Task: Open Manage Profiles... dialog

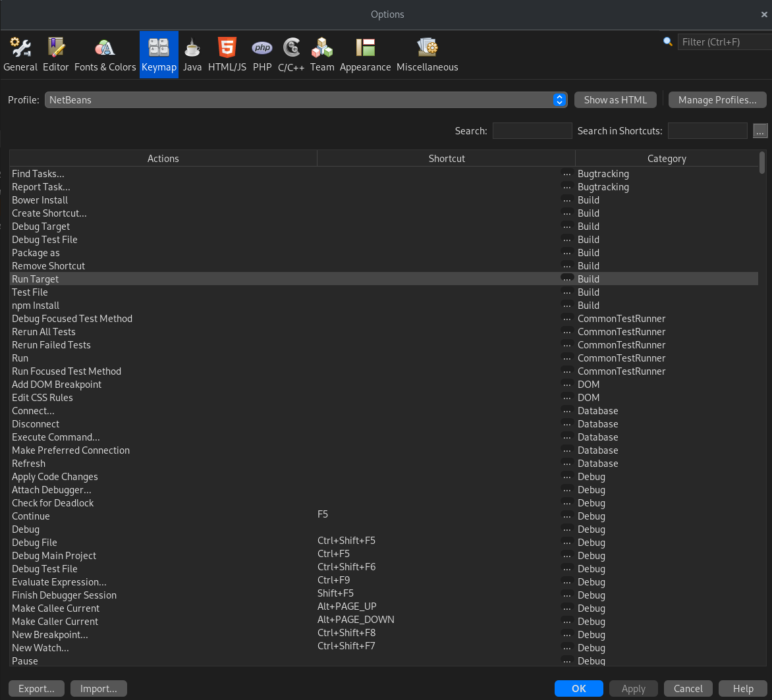Action: point(717,100)
